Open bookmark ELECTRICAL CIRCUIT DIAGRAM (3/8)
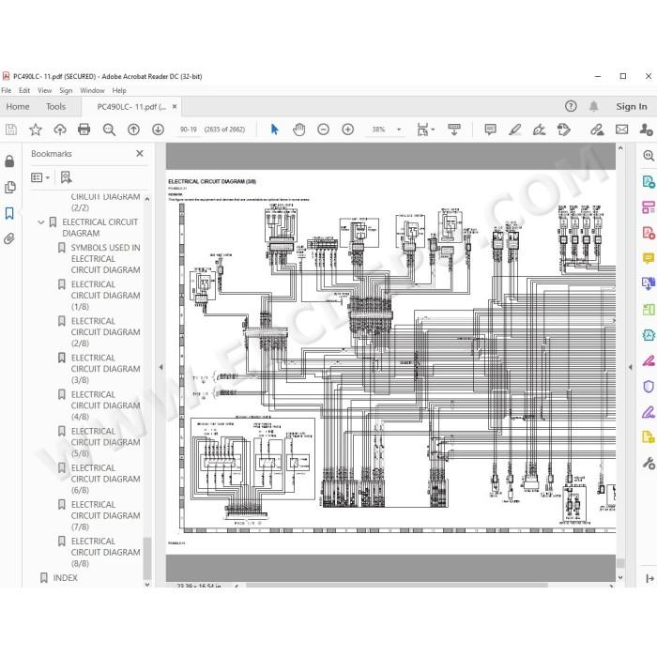 tap(105, 369)
